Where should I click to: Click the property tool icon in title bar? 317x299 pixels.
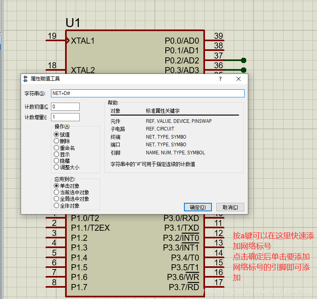click(x=25, y=79)
